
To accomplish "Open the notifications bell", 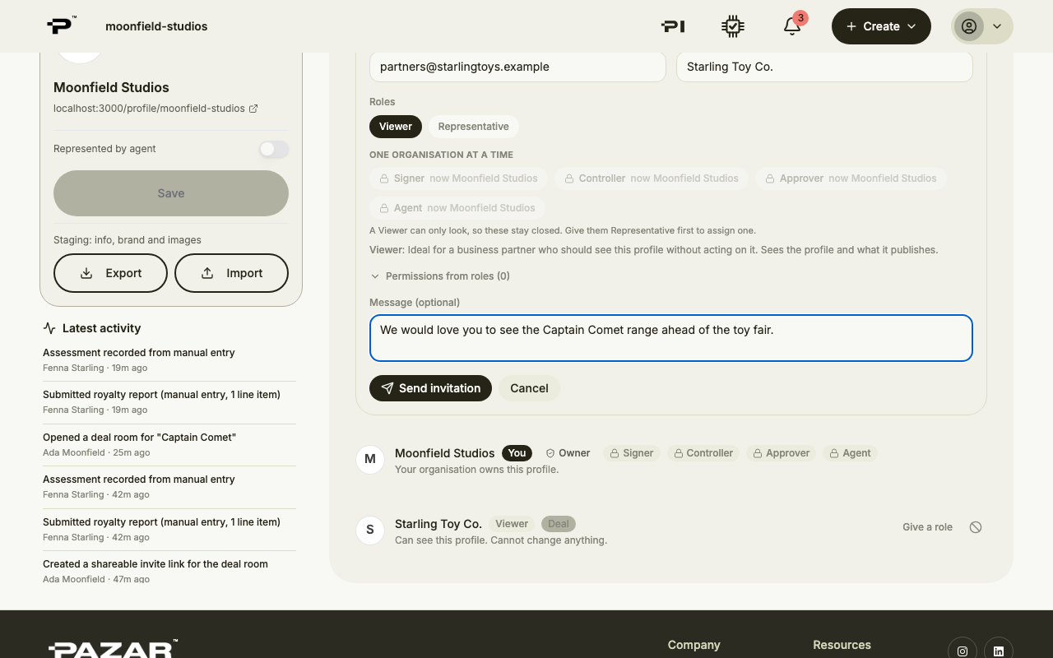I will [791, 26].
